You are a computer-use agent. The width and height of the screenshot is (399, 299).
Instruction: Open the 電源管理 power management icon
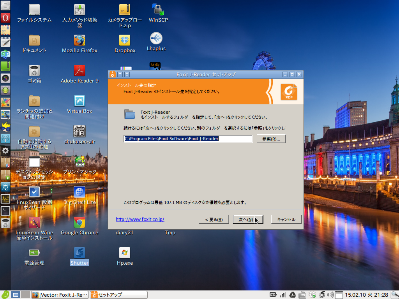click(x=34, y=253)
